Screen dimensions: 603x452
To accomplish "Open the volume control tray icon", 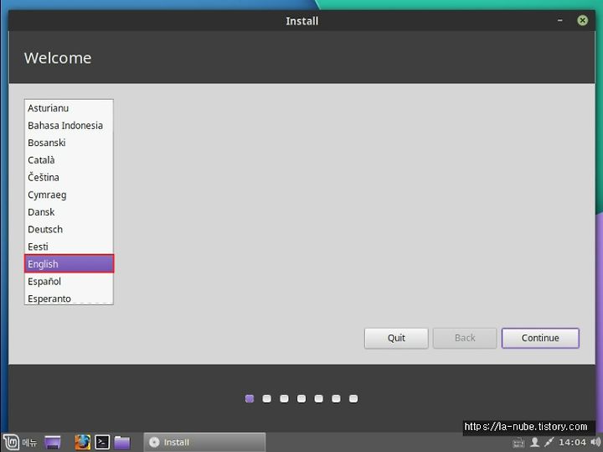I will (x=595, y=442).
